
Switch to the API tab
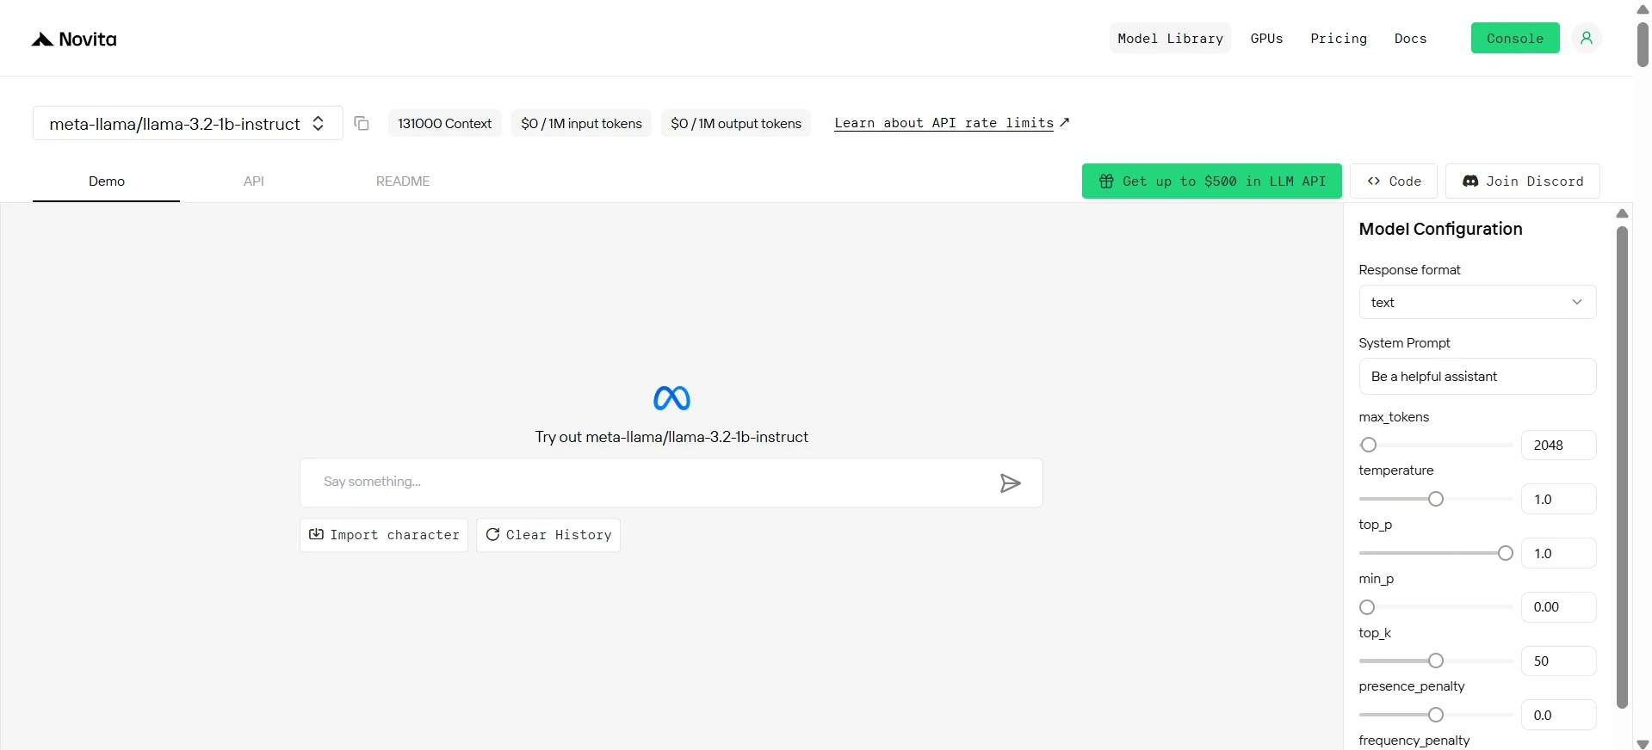click(253, 181)
